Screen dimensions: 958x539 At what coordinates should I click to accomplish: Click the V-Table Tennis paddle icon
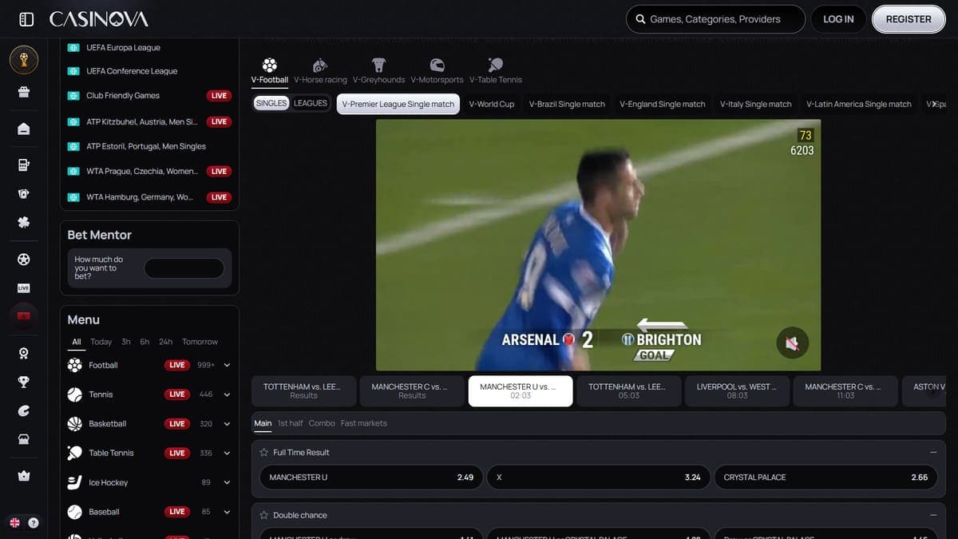496,65
